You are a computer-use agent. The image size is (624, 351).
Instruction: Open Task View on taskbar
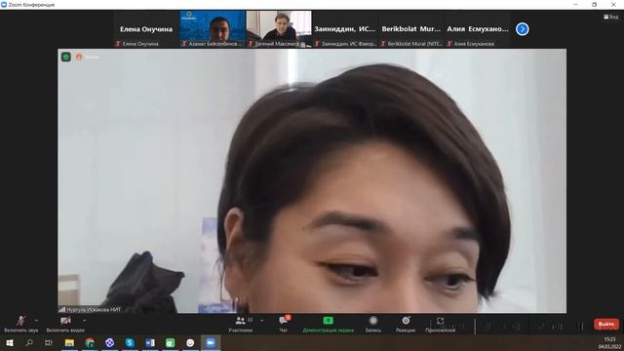49,342
